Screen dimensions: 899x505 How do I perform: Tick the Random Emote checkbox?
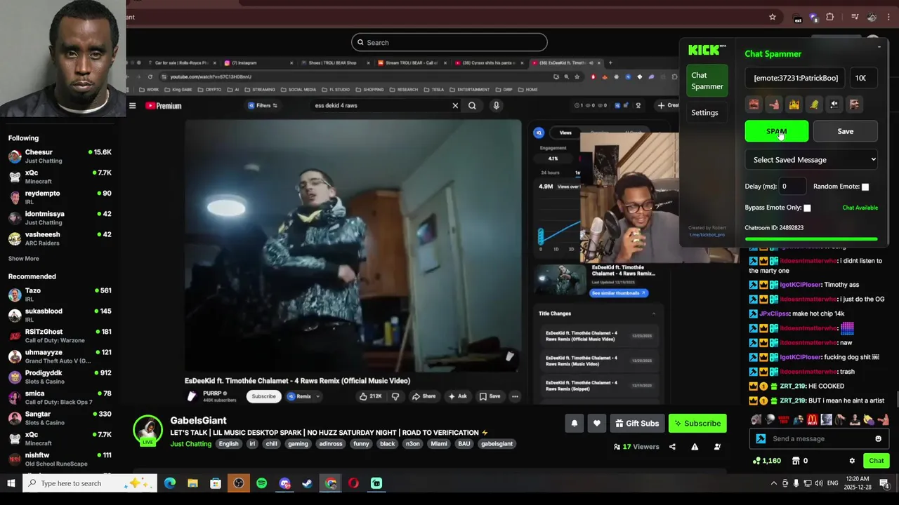[x=865, y=187]
